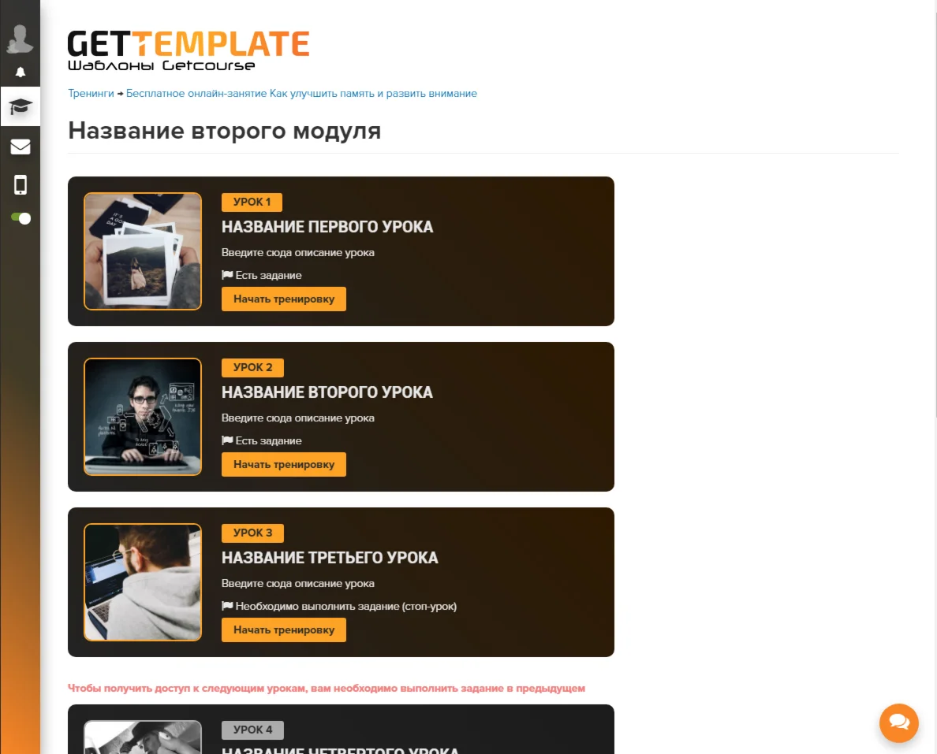This screenshot has width=937, height=754.
Task: Click Начать тренировку button for lesson 3
Action: (x=284, y=630)
